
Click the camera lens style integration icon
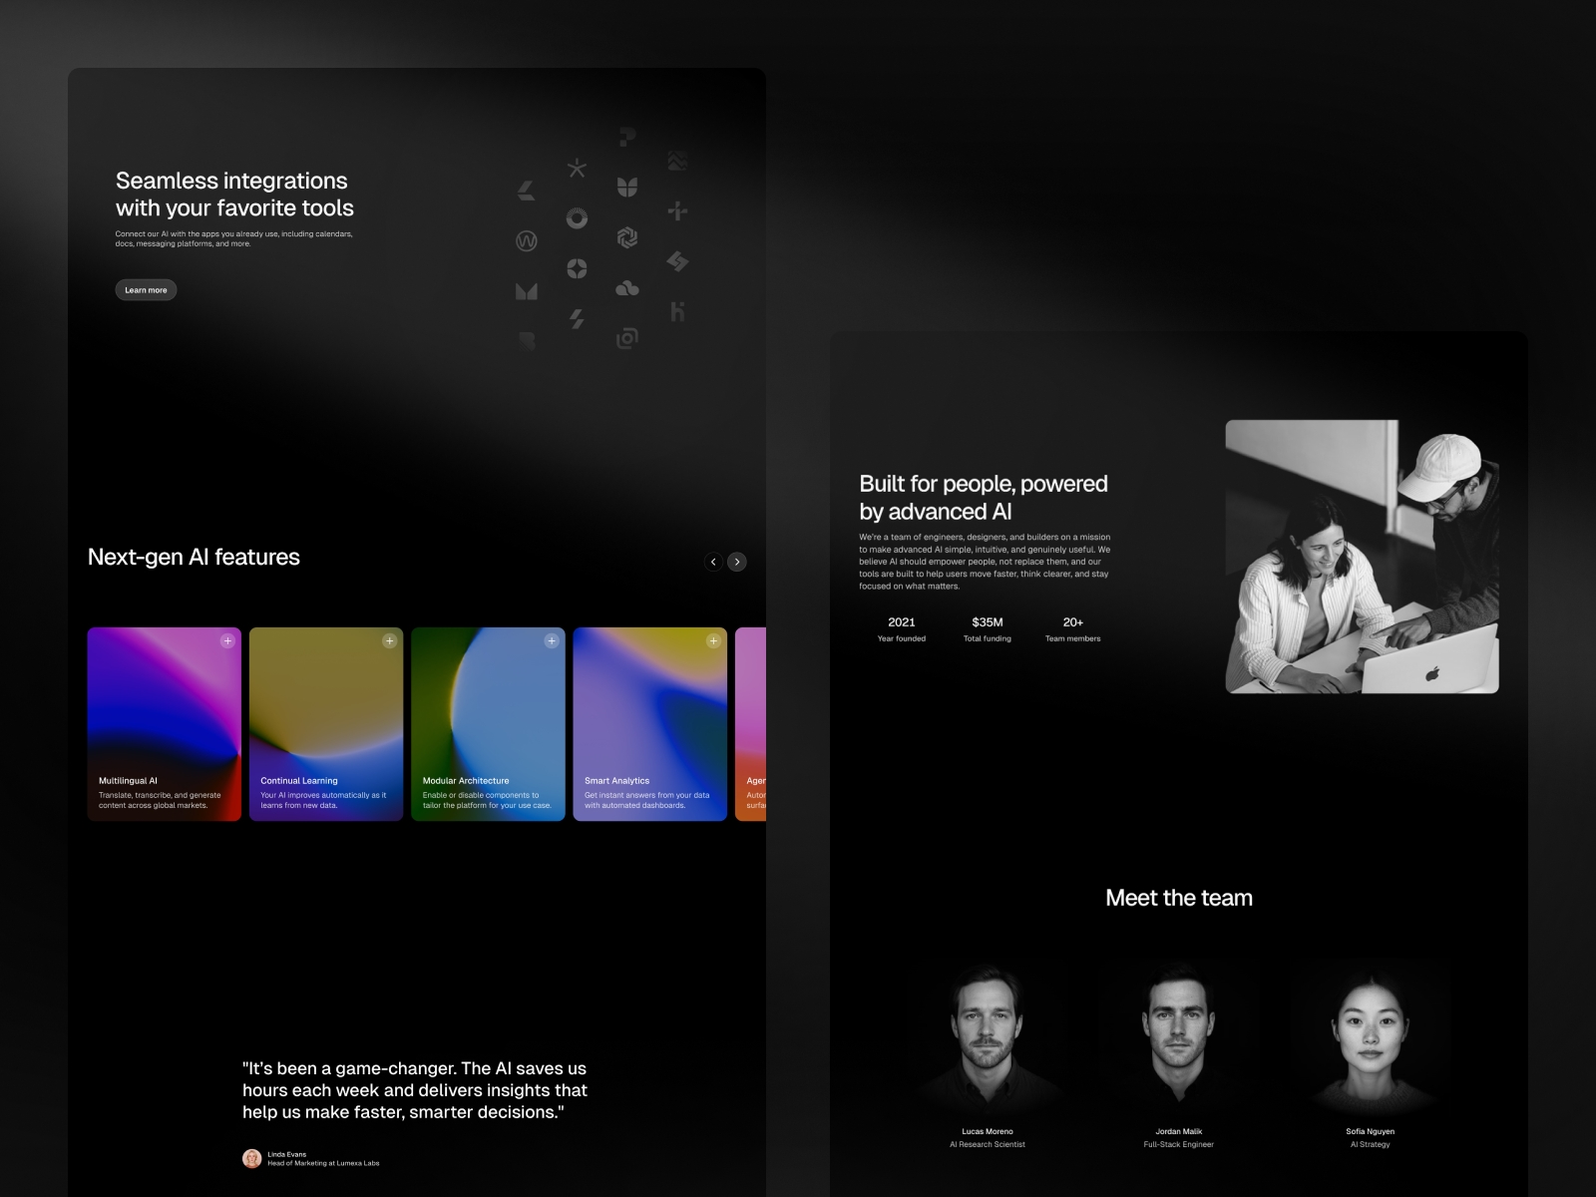[x=626, y=339]
